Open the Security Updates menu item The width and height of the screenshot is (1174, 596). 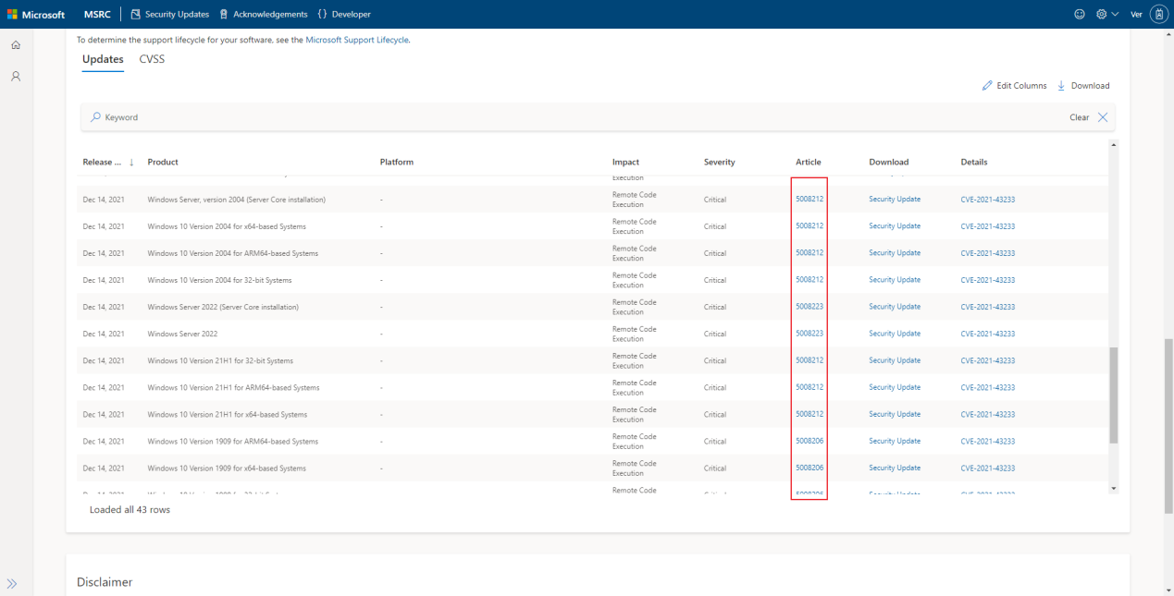pos(170,14)
